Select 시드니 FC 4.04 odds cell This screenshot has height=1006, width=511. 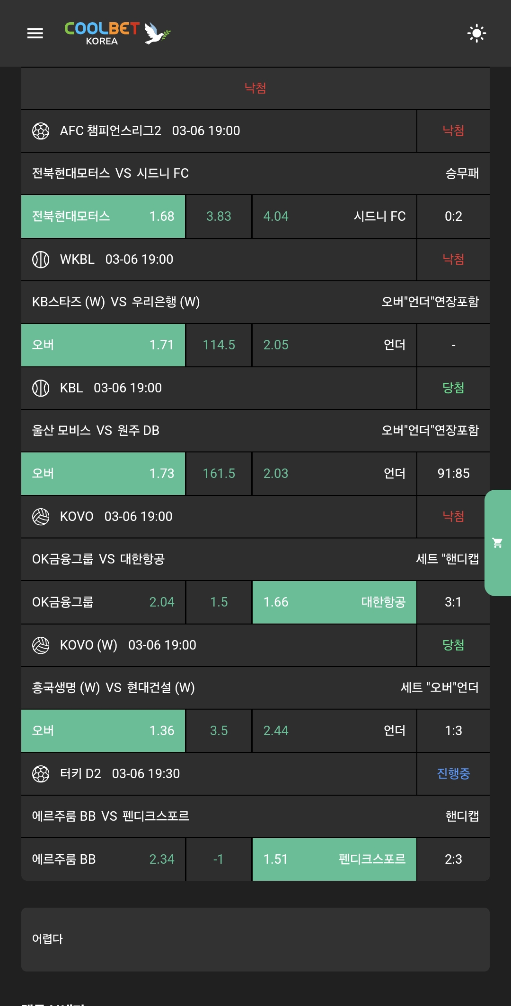tap(334, 217)
